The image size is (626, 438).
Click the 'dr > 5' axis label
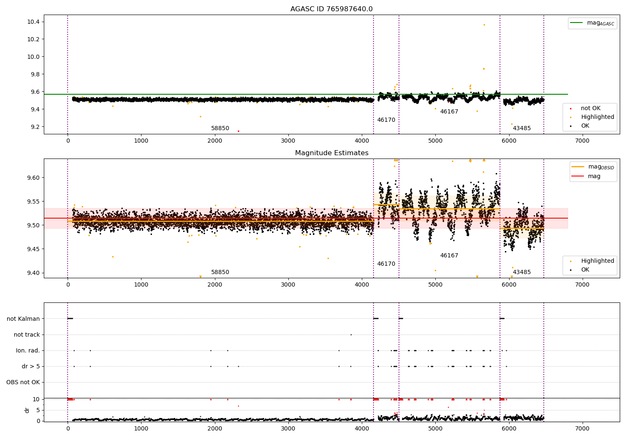[x=31, y=367]
